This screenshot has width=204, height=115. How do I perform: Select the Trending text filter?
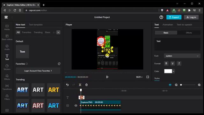[38, 32]
